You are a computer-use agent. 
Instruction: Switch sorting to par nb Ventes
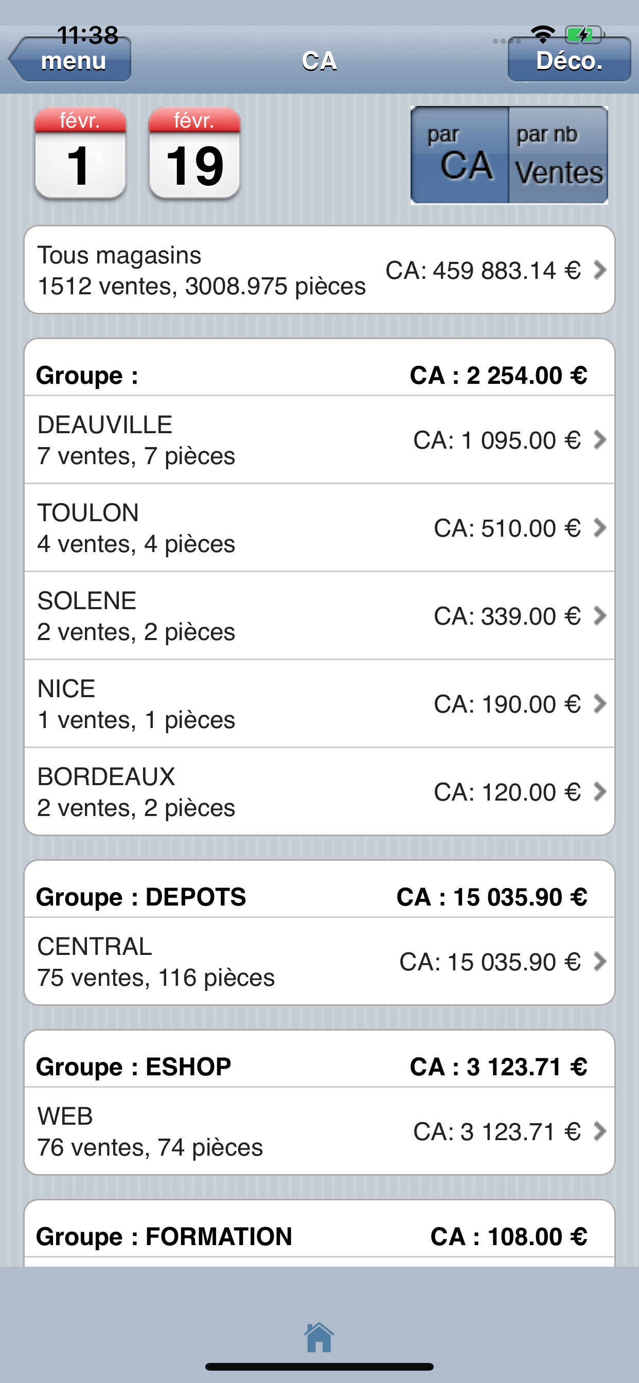(x=558, y=155)
